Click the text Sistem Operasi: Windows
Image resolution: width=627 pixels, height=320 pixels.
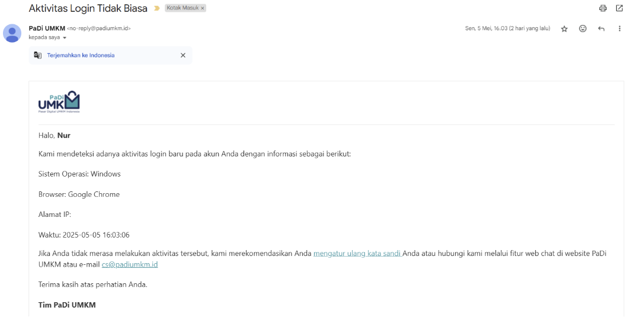click(79, 174)
